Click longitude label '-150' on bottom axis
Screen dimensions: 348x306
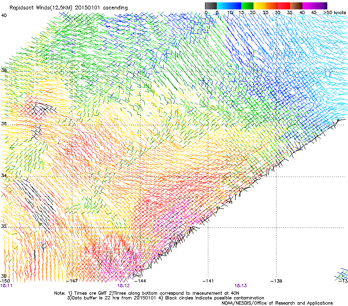pos(5,281)
